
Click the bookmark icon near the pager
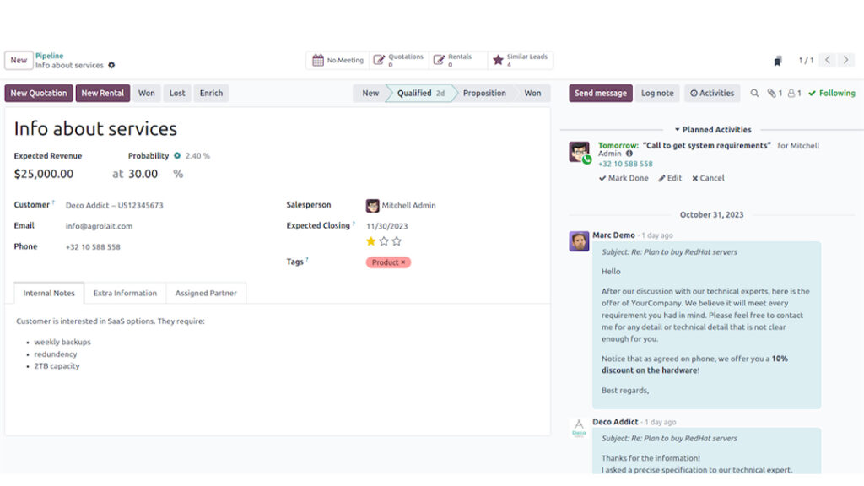click(x=777, y=61)
